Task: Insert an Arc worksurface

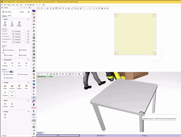Action: point(12,64)
